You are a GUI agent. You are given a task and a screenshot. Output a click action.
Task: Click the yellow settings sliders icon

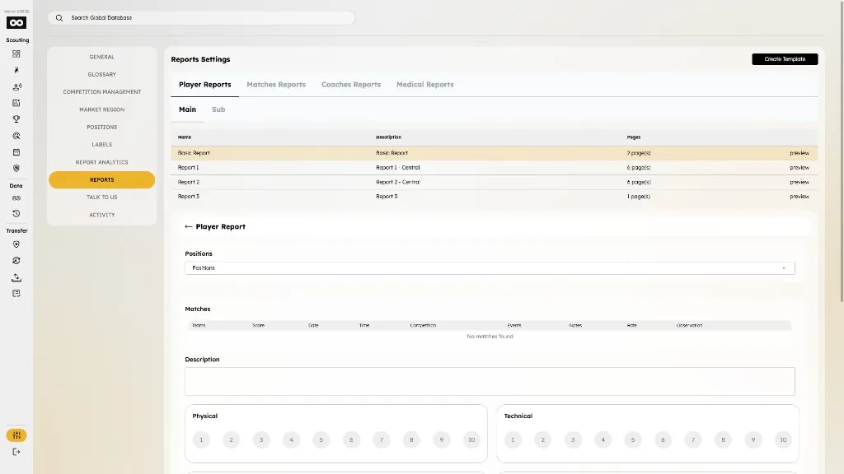[x=16, y=435]
